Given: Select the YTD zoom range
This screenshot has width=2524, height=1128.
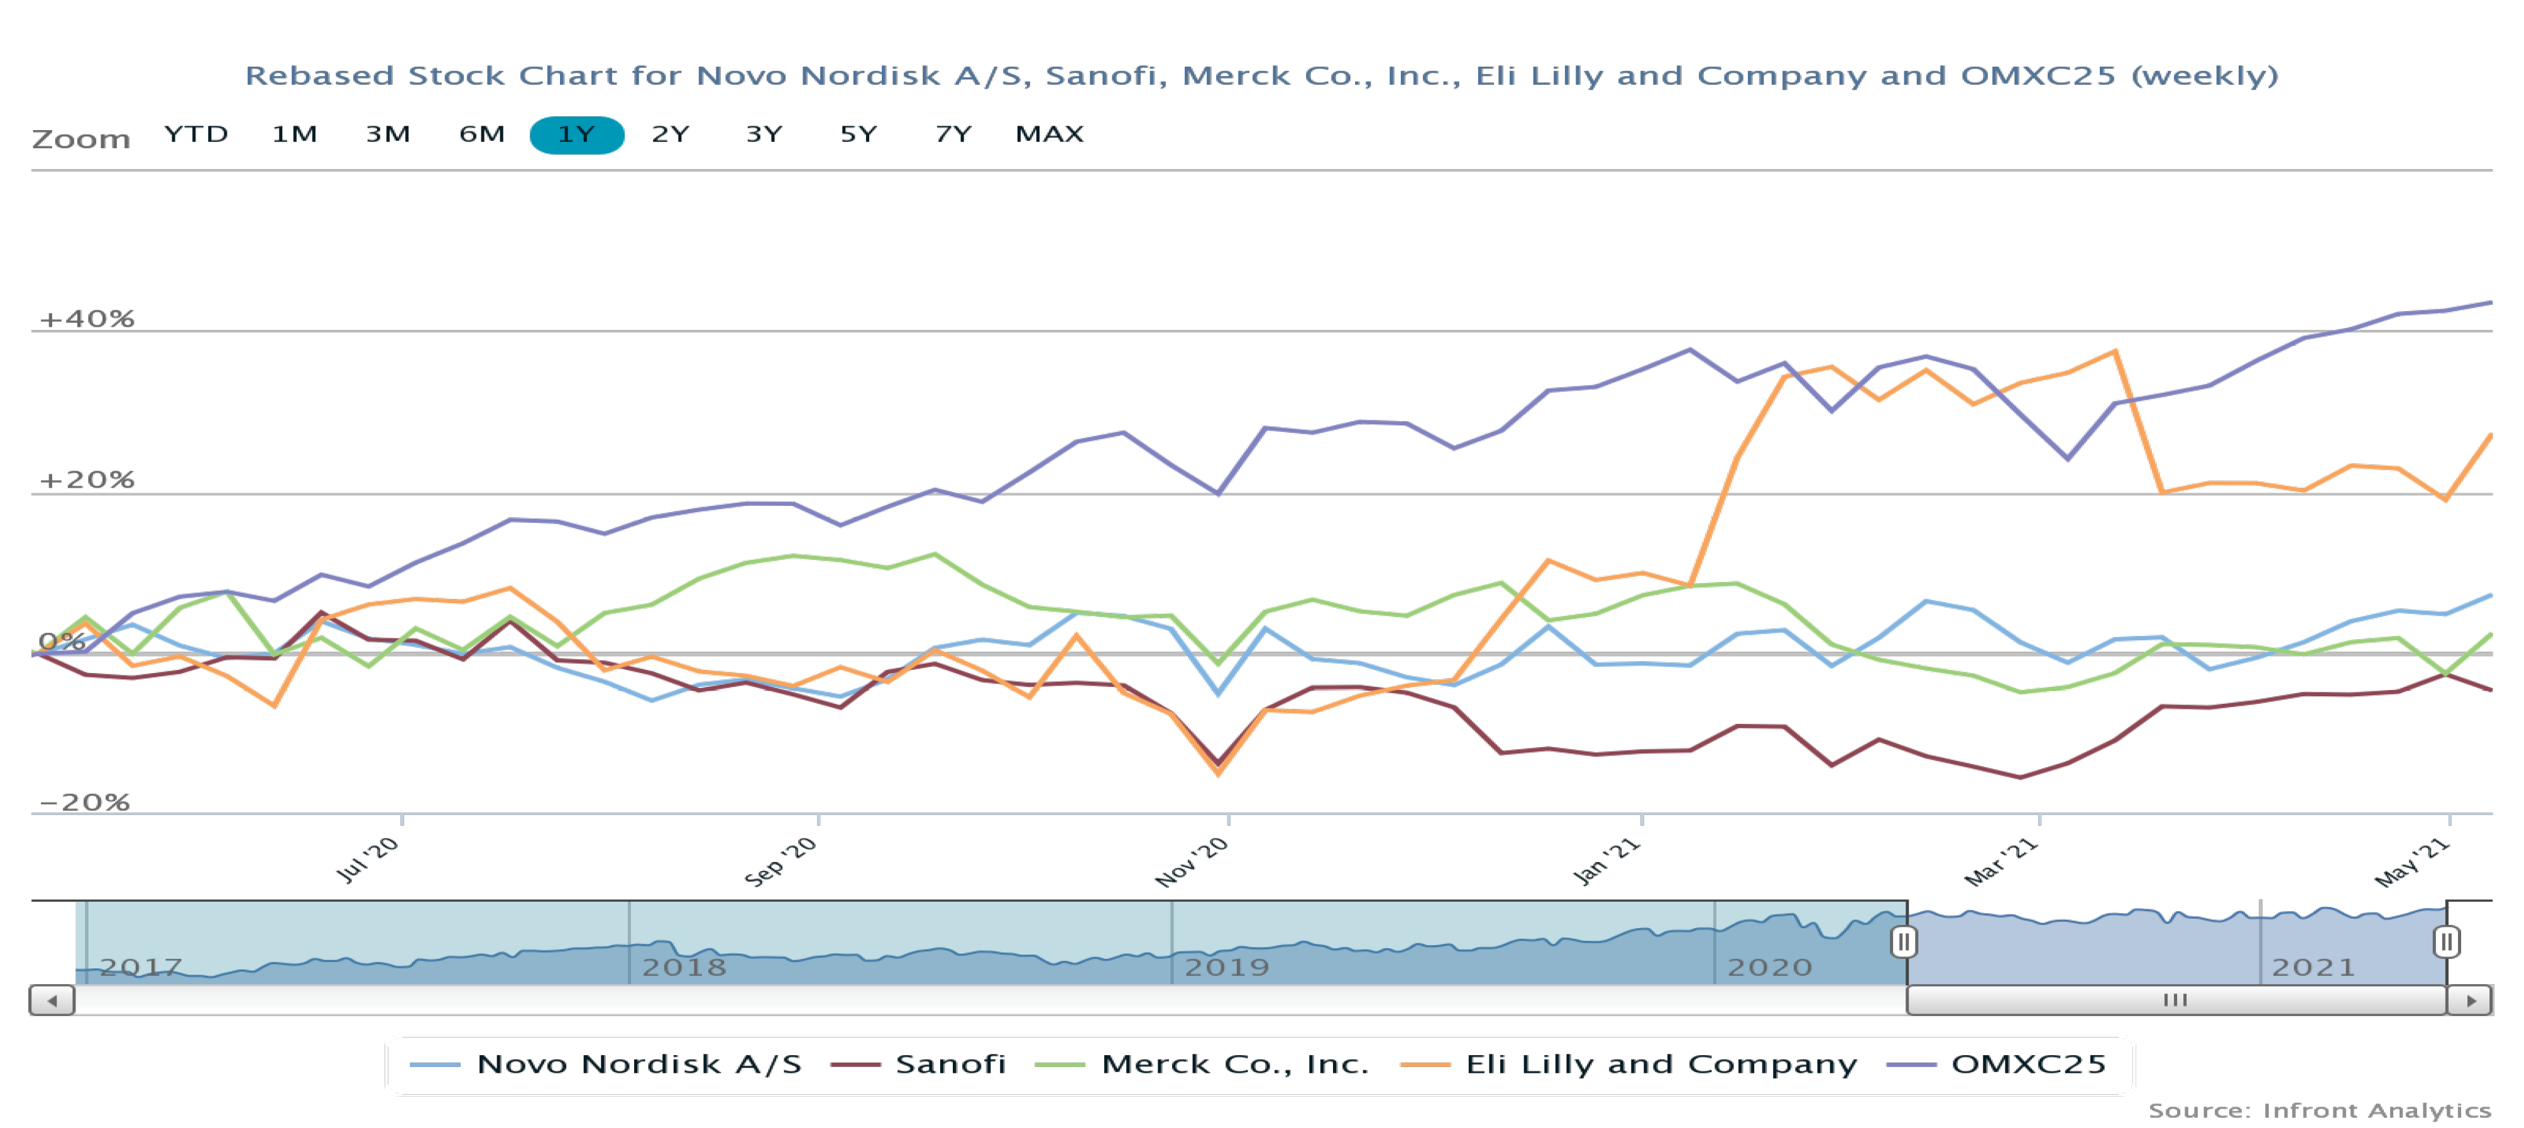Looking at the screenshot, I should tap(196, 134).
